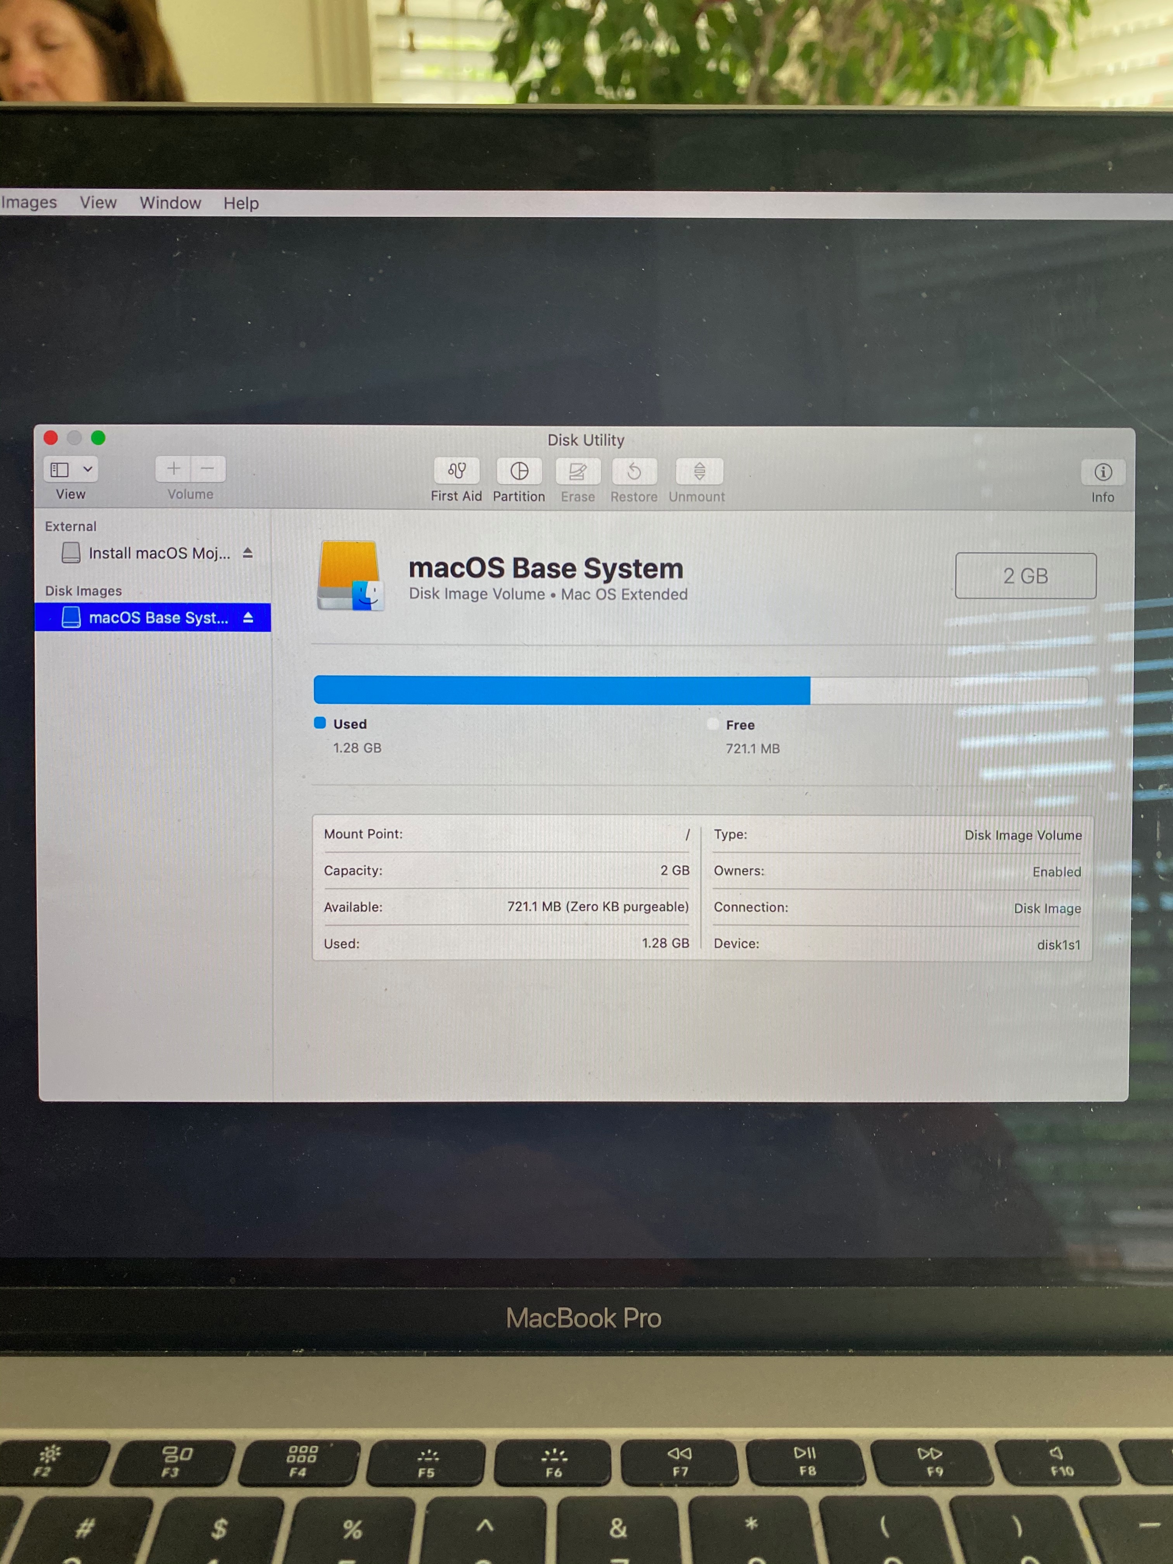Select Install macOS Mojave in sidebar
This screenshot has height=1564, width=1173.
pyautogui.click(x=158, y=553)
